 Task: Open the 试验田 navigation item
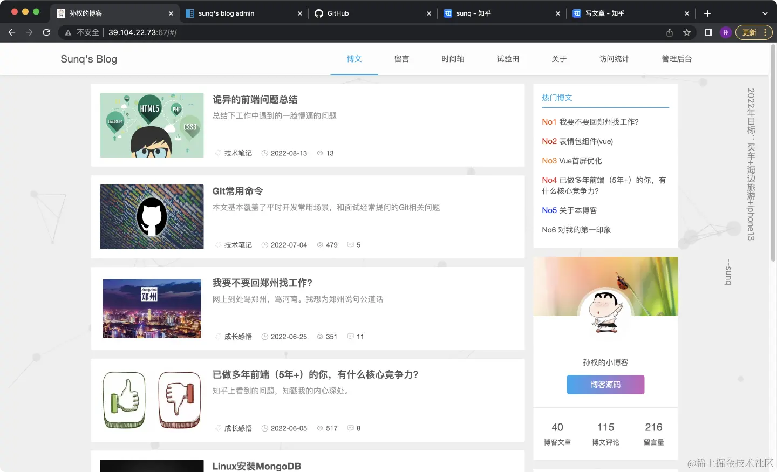(x=508, y=59)
